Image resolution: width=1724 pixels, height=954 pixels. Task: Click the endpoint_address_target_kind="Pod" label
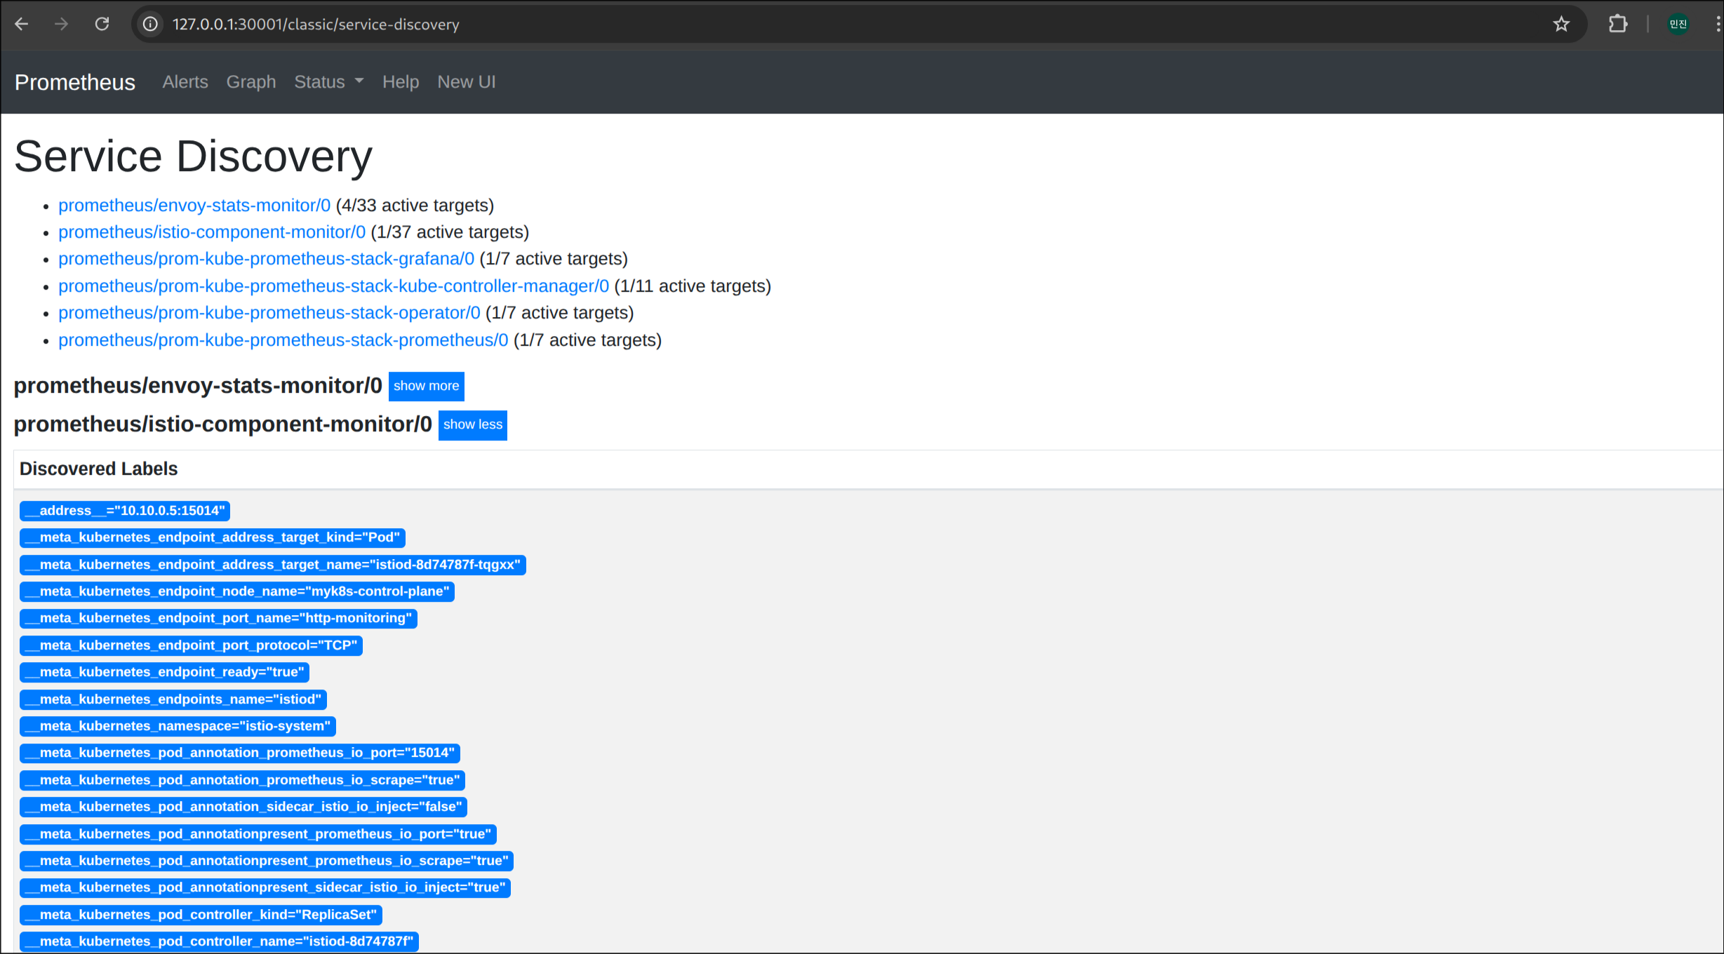coord(213,537)
